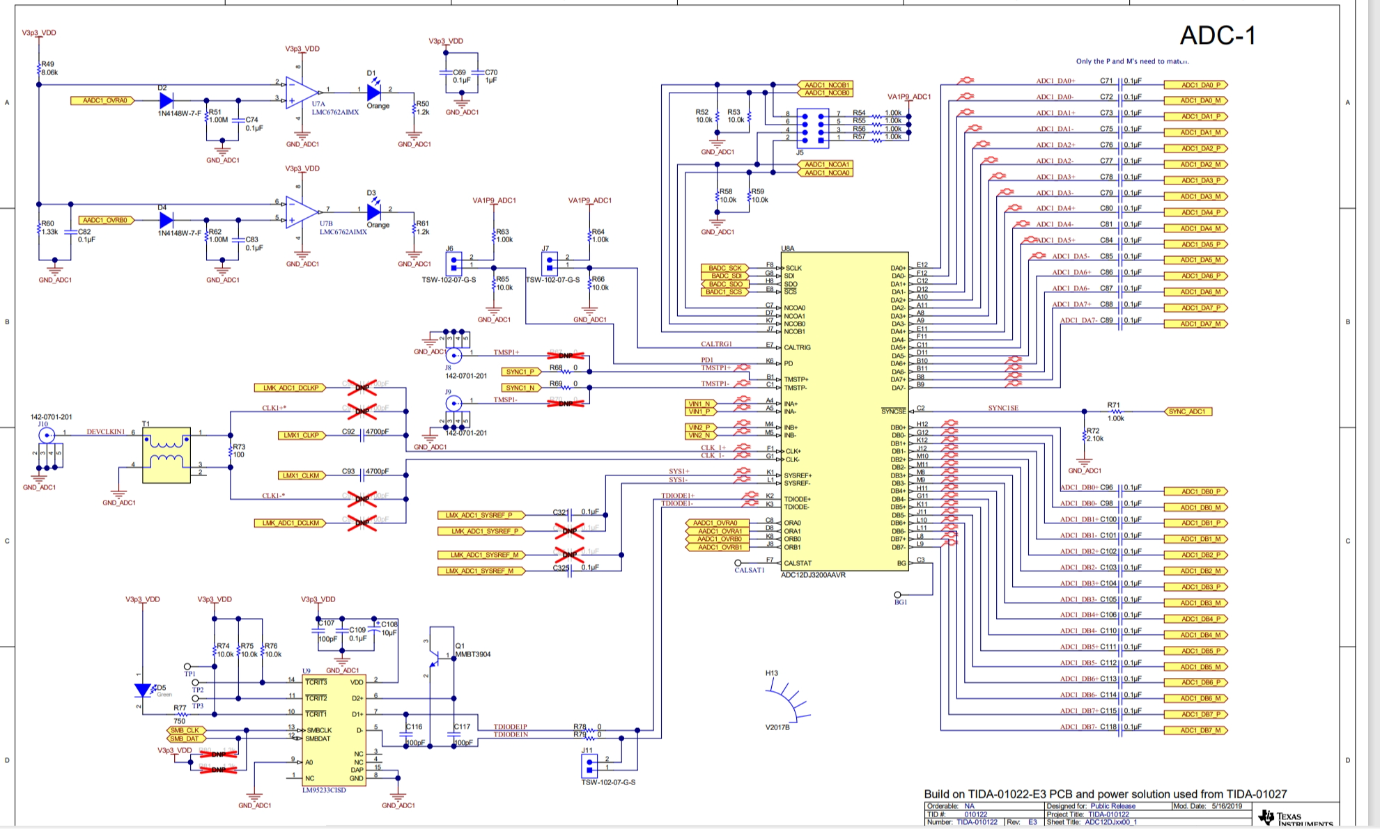This screenshot has width=1380, height=829.
Task: Select the AADC1_NCOA0 port label
Action: (x=825, y=173)
